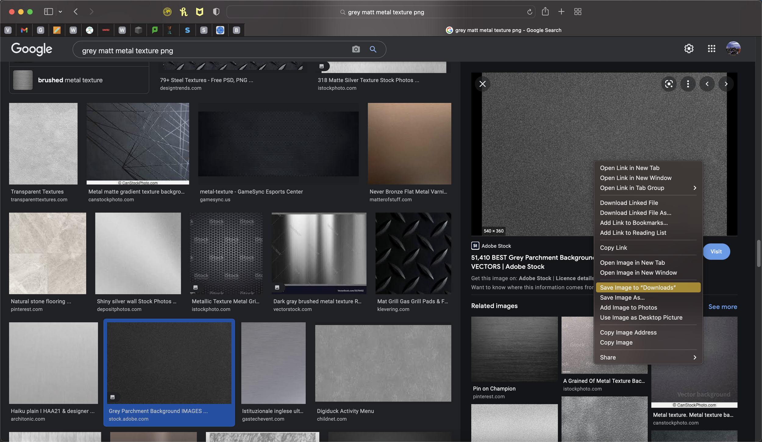The height and width of the screenshot is (442, 762).
Task: Open Never Bronze Flat Metal thumbnail
Action: tap(409, 143)
